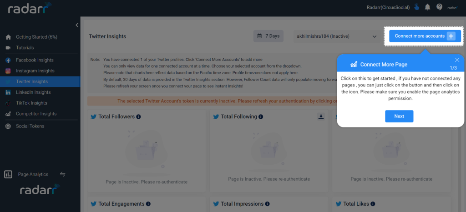
Task: Click the calendar icon in 7 Days button
Action: [x=259, y=36]
